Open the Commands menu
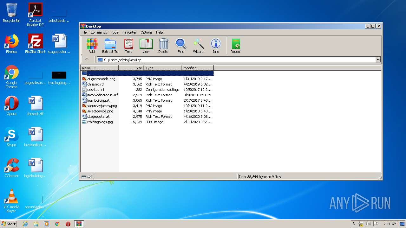 click(x=99, y=32)
